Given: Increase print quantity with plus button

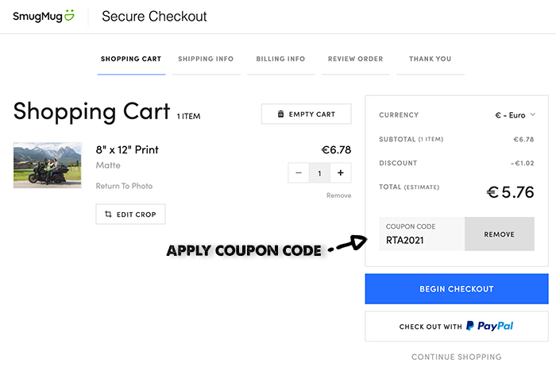Looking at the screenshot, I should pyautogui.click(x=341, y=172).
